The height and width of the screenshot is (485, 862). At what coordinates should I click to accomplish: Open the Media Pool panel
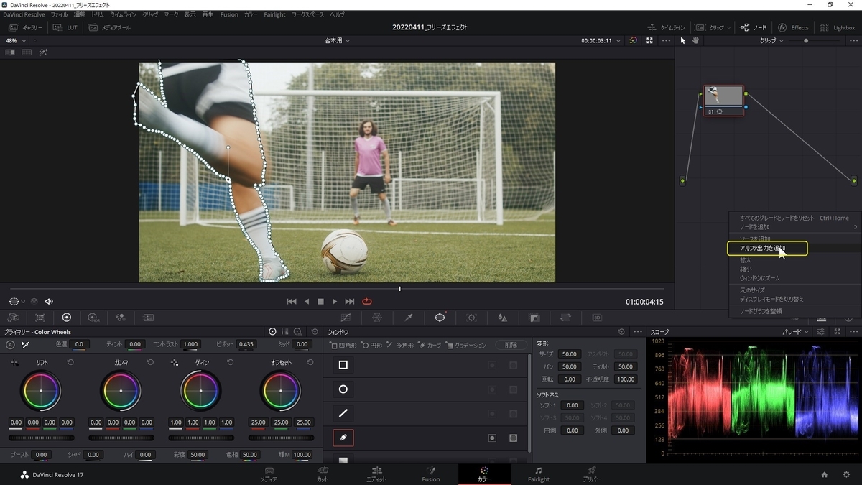click(x=109, y=27)
